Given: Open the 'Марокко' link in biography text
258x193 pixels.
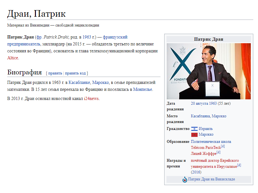Looking at the screenshot, I should [101, 83].
